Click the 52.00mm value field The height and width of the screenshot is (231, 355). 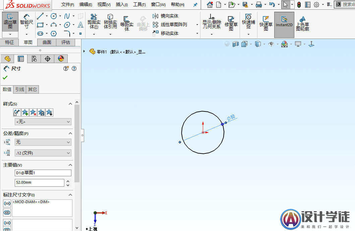pyautogui.click(x=40, y=183)
